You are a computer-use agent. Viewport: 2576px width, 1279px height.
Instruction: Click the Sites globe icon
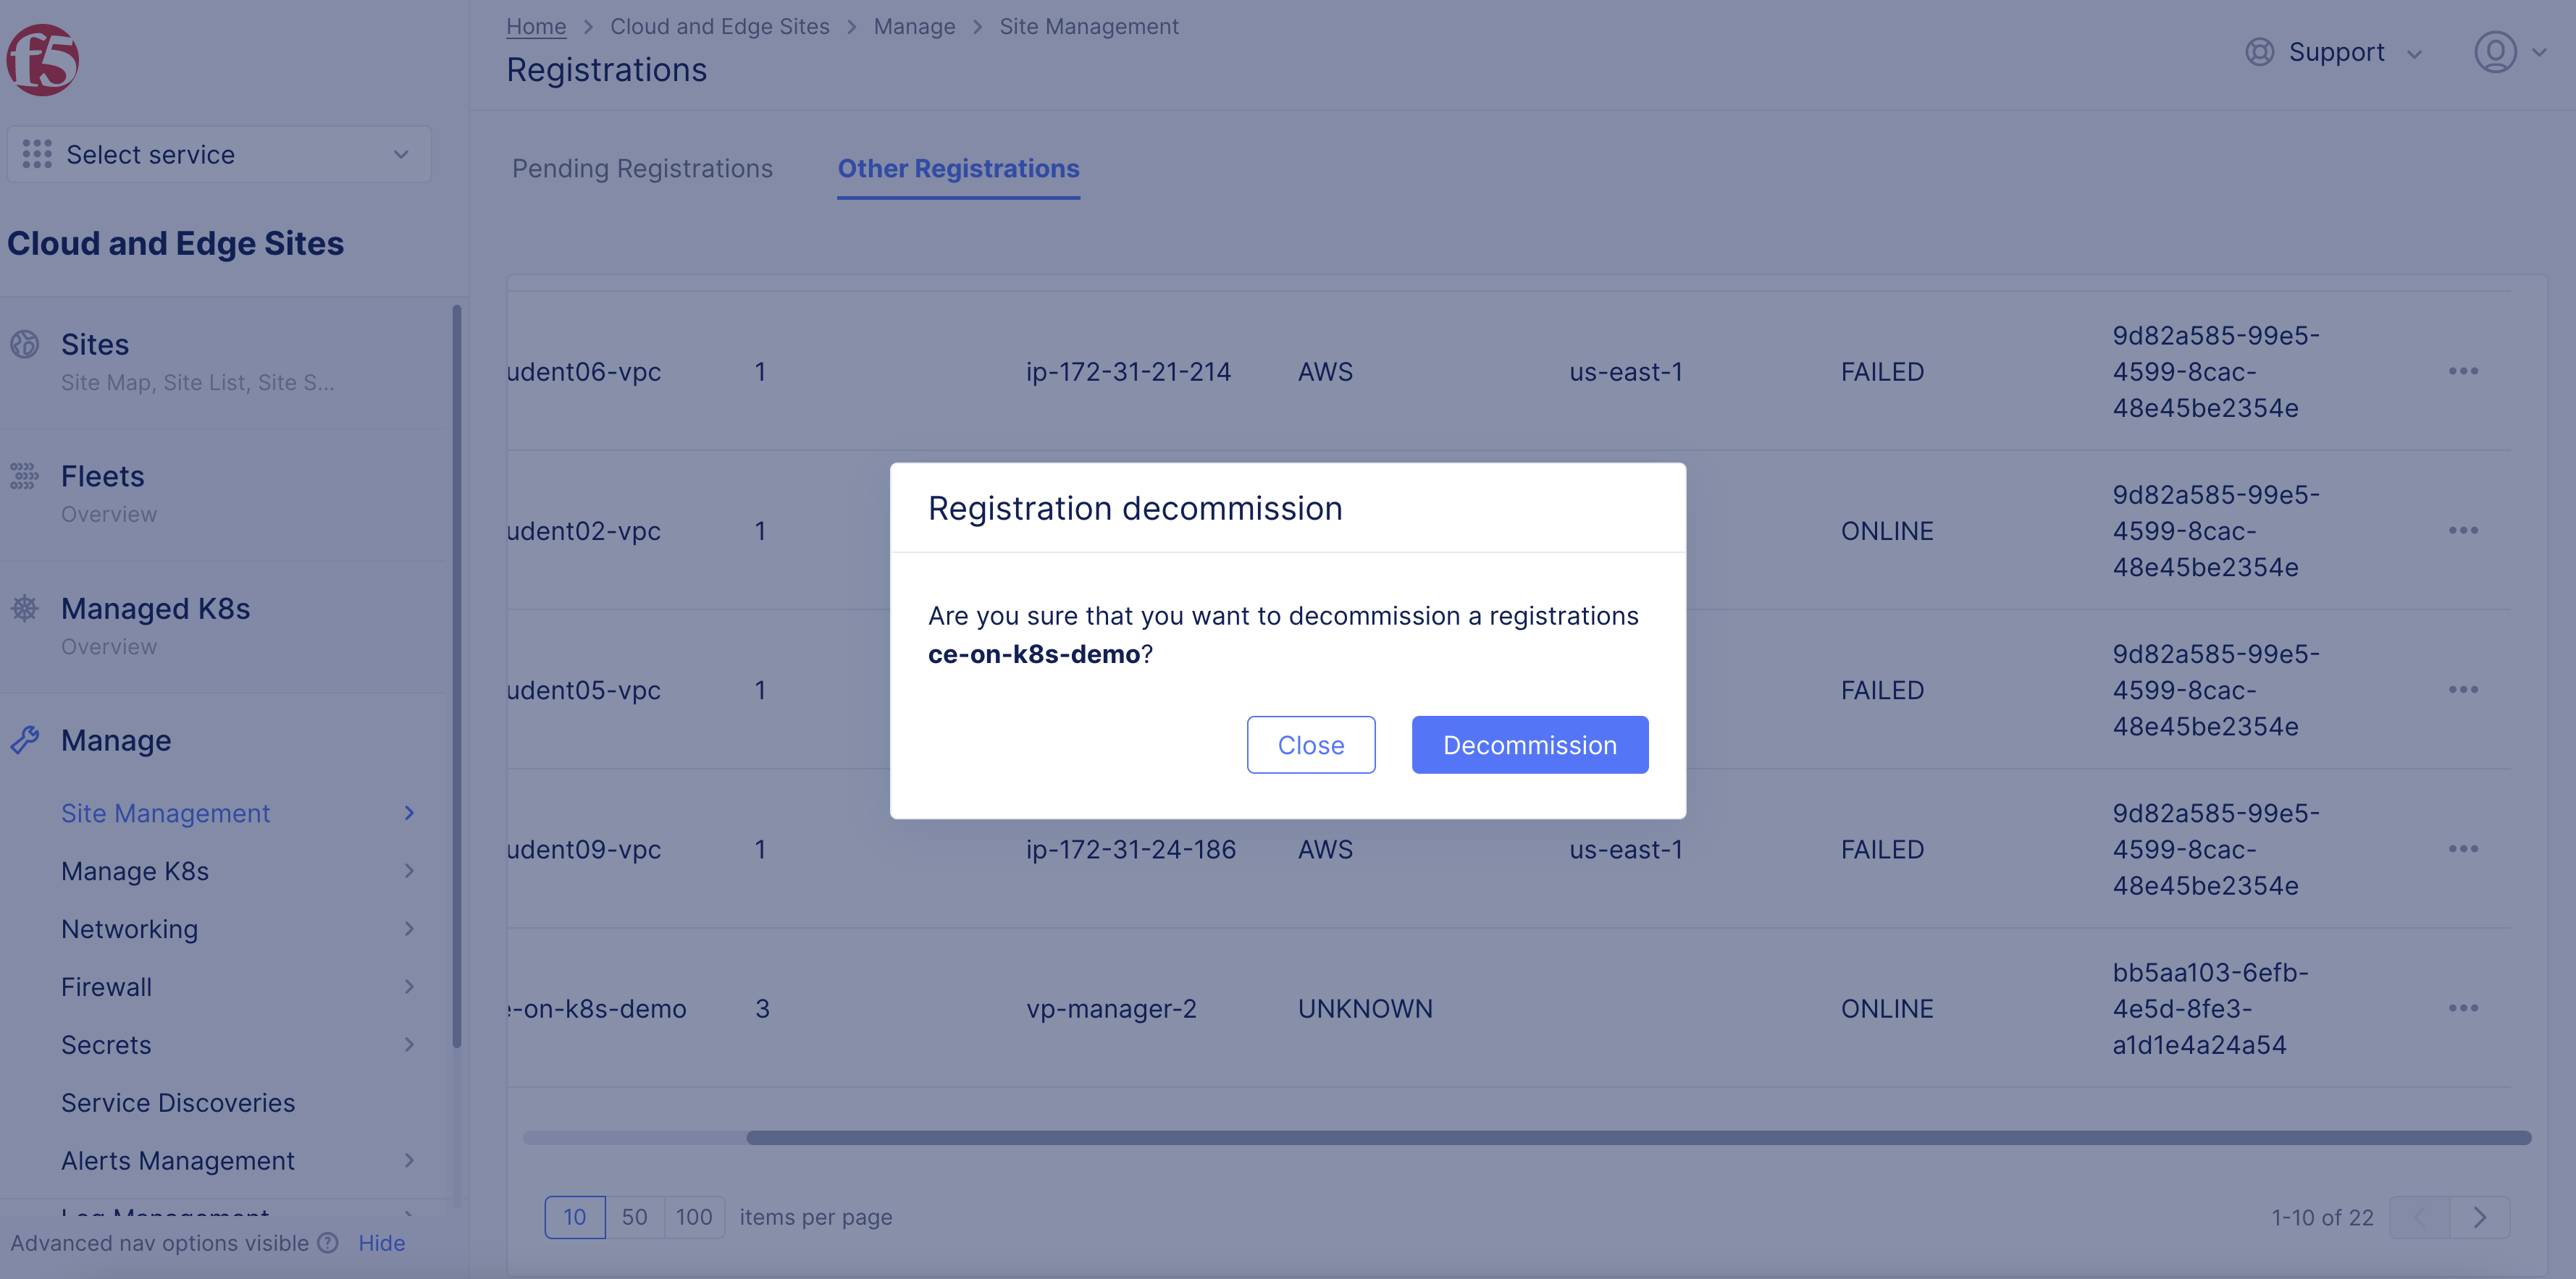pyautogui.click(x=25, y=345)
